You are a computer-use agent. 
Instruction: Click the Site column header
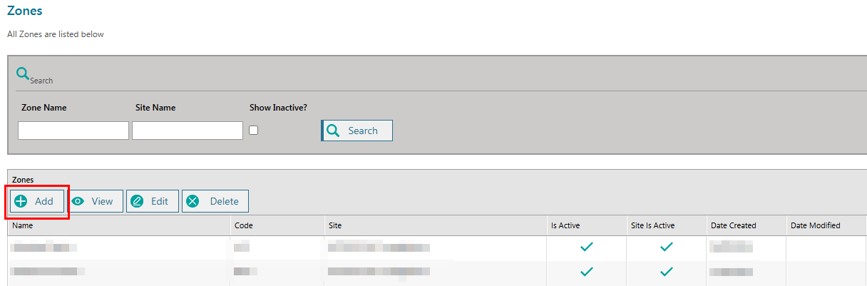(335, 225)
